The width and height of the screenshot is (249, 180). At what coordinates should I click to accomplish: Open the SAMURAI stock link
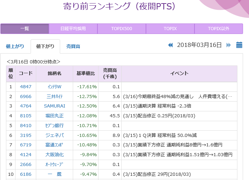pos(55,106)
